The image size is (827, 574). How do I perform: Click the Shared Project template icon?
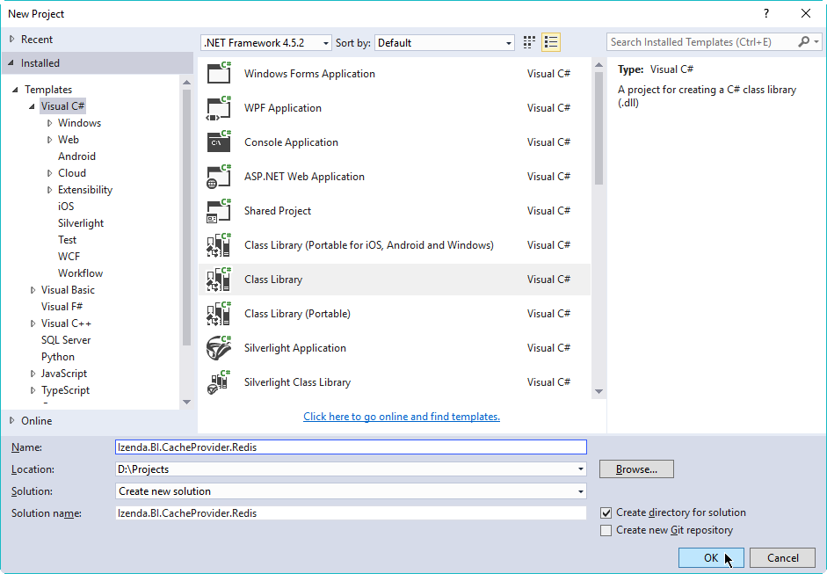pos(219,210)
